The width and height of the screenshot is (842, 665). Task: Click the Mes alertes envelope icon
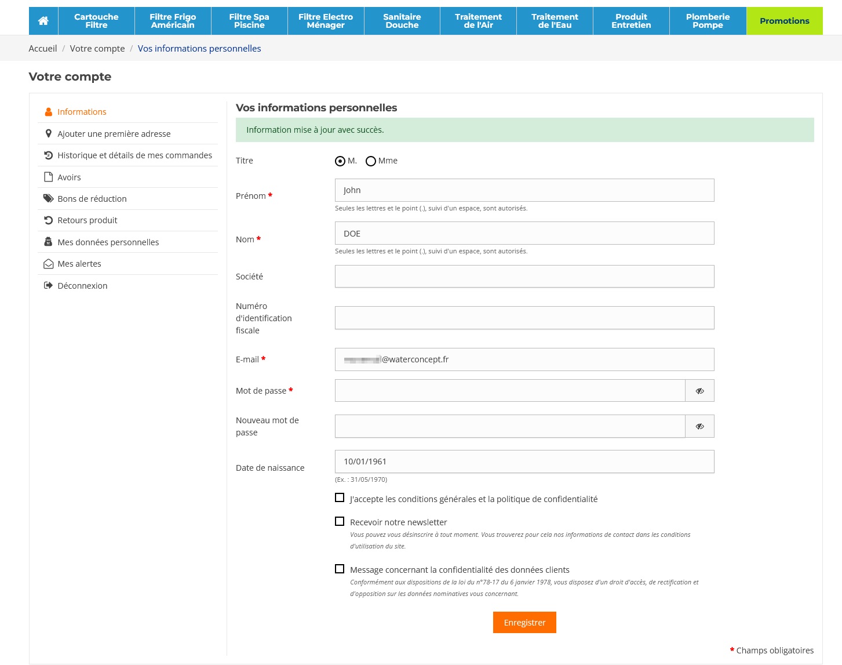pos(49,264)
